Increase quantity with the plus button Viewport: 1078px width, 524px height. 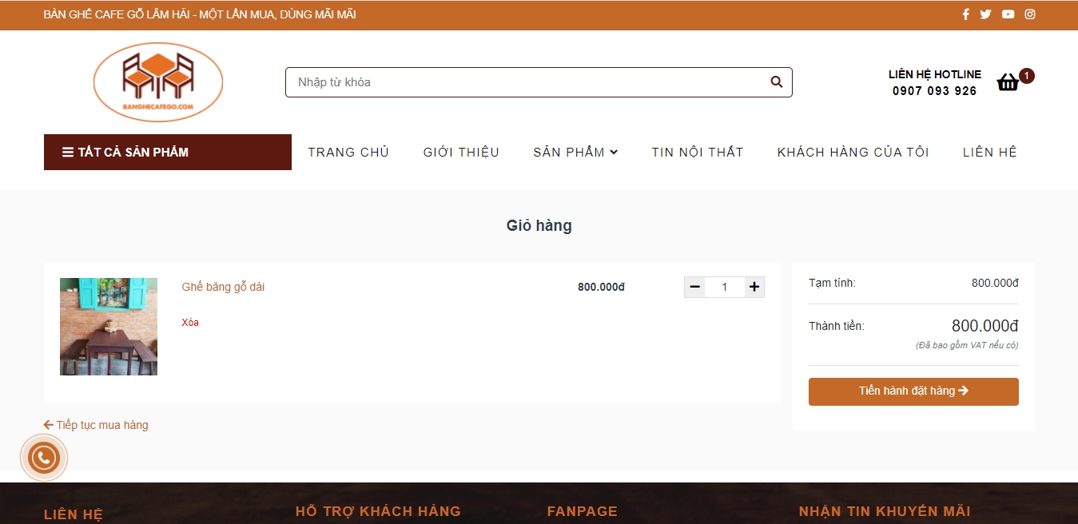point(754,287)
